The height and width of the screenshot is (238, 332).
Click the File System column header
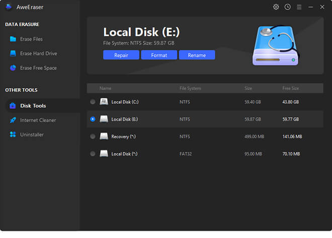190,88
